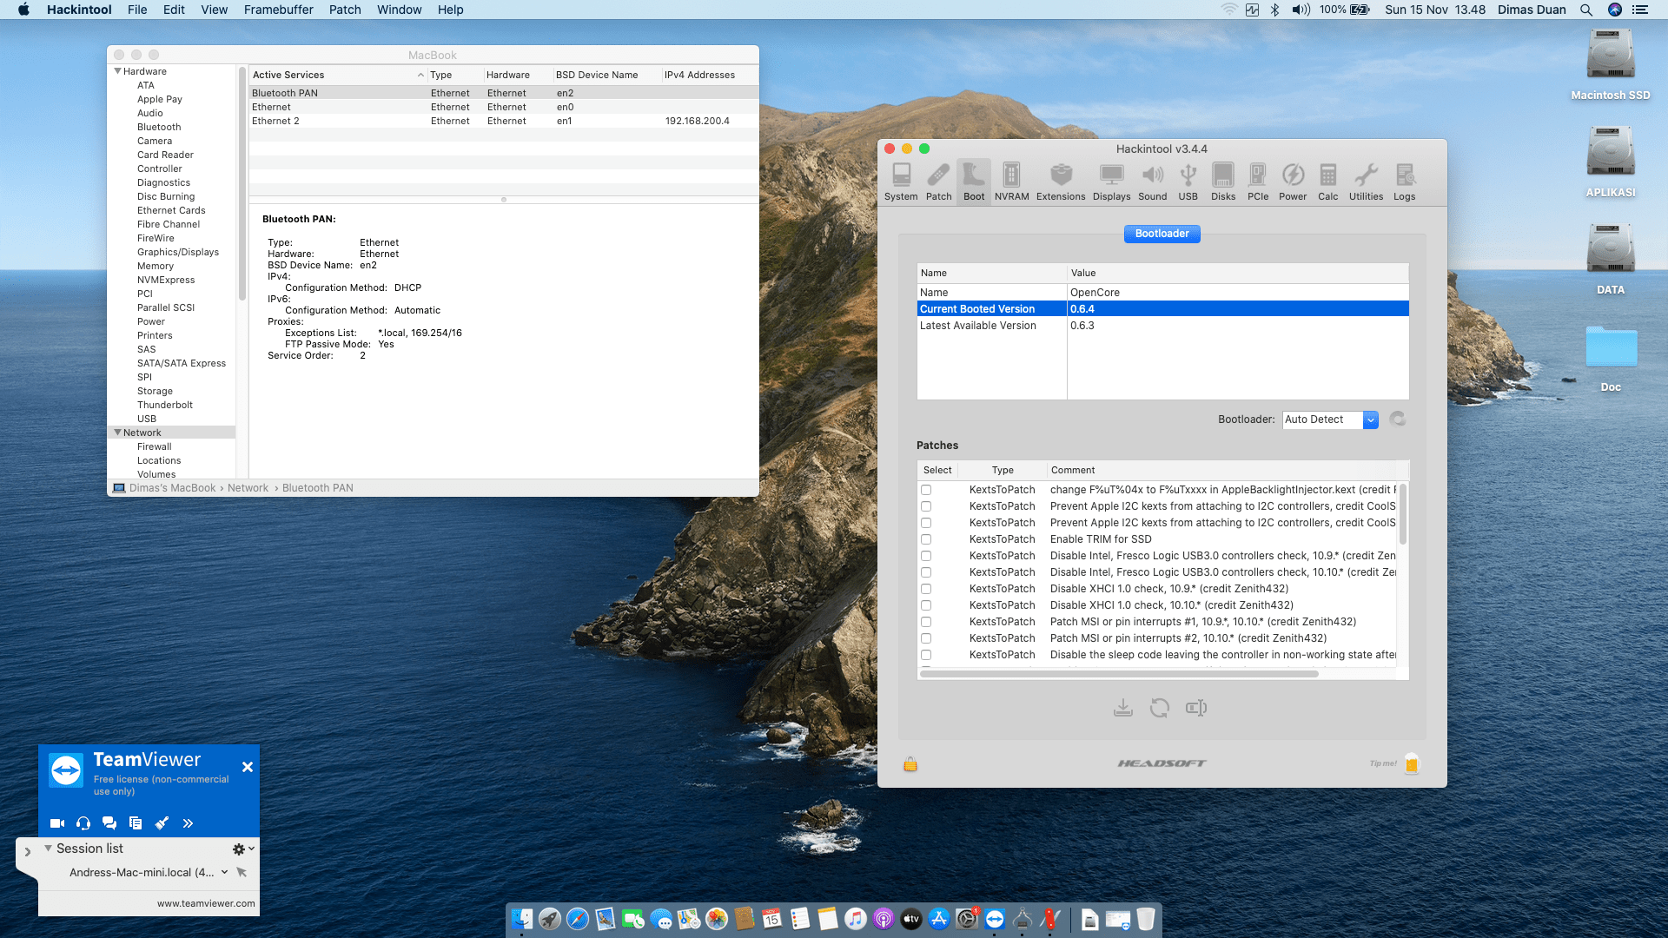The width and height of the screenshot is (1668, 938).
Task: Check the Enable TRIM for SSD checkbox
Action: (926, 539)
